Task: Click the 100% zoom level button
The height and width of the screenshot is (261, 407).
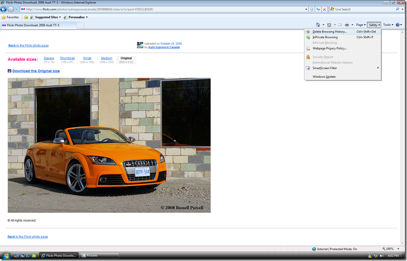Action: (x=388, y=249)
